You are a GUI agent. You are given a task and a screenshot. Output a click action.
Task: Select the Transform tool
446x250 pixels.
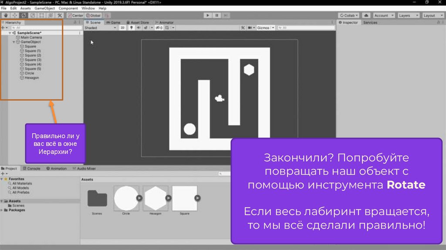pos(51,15)
